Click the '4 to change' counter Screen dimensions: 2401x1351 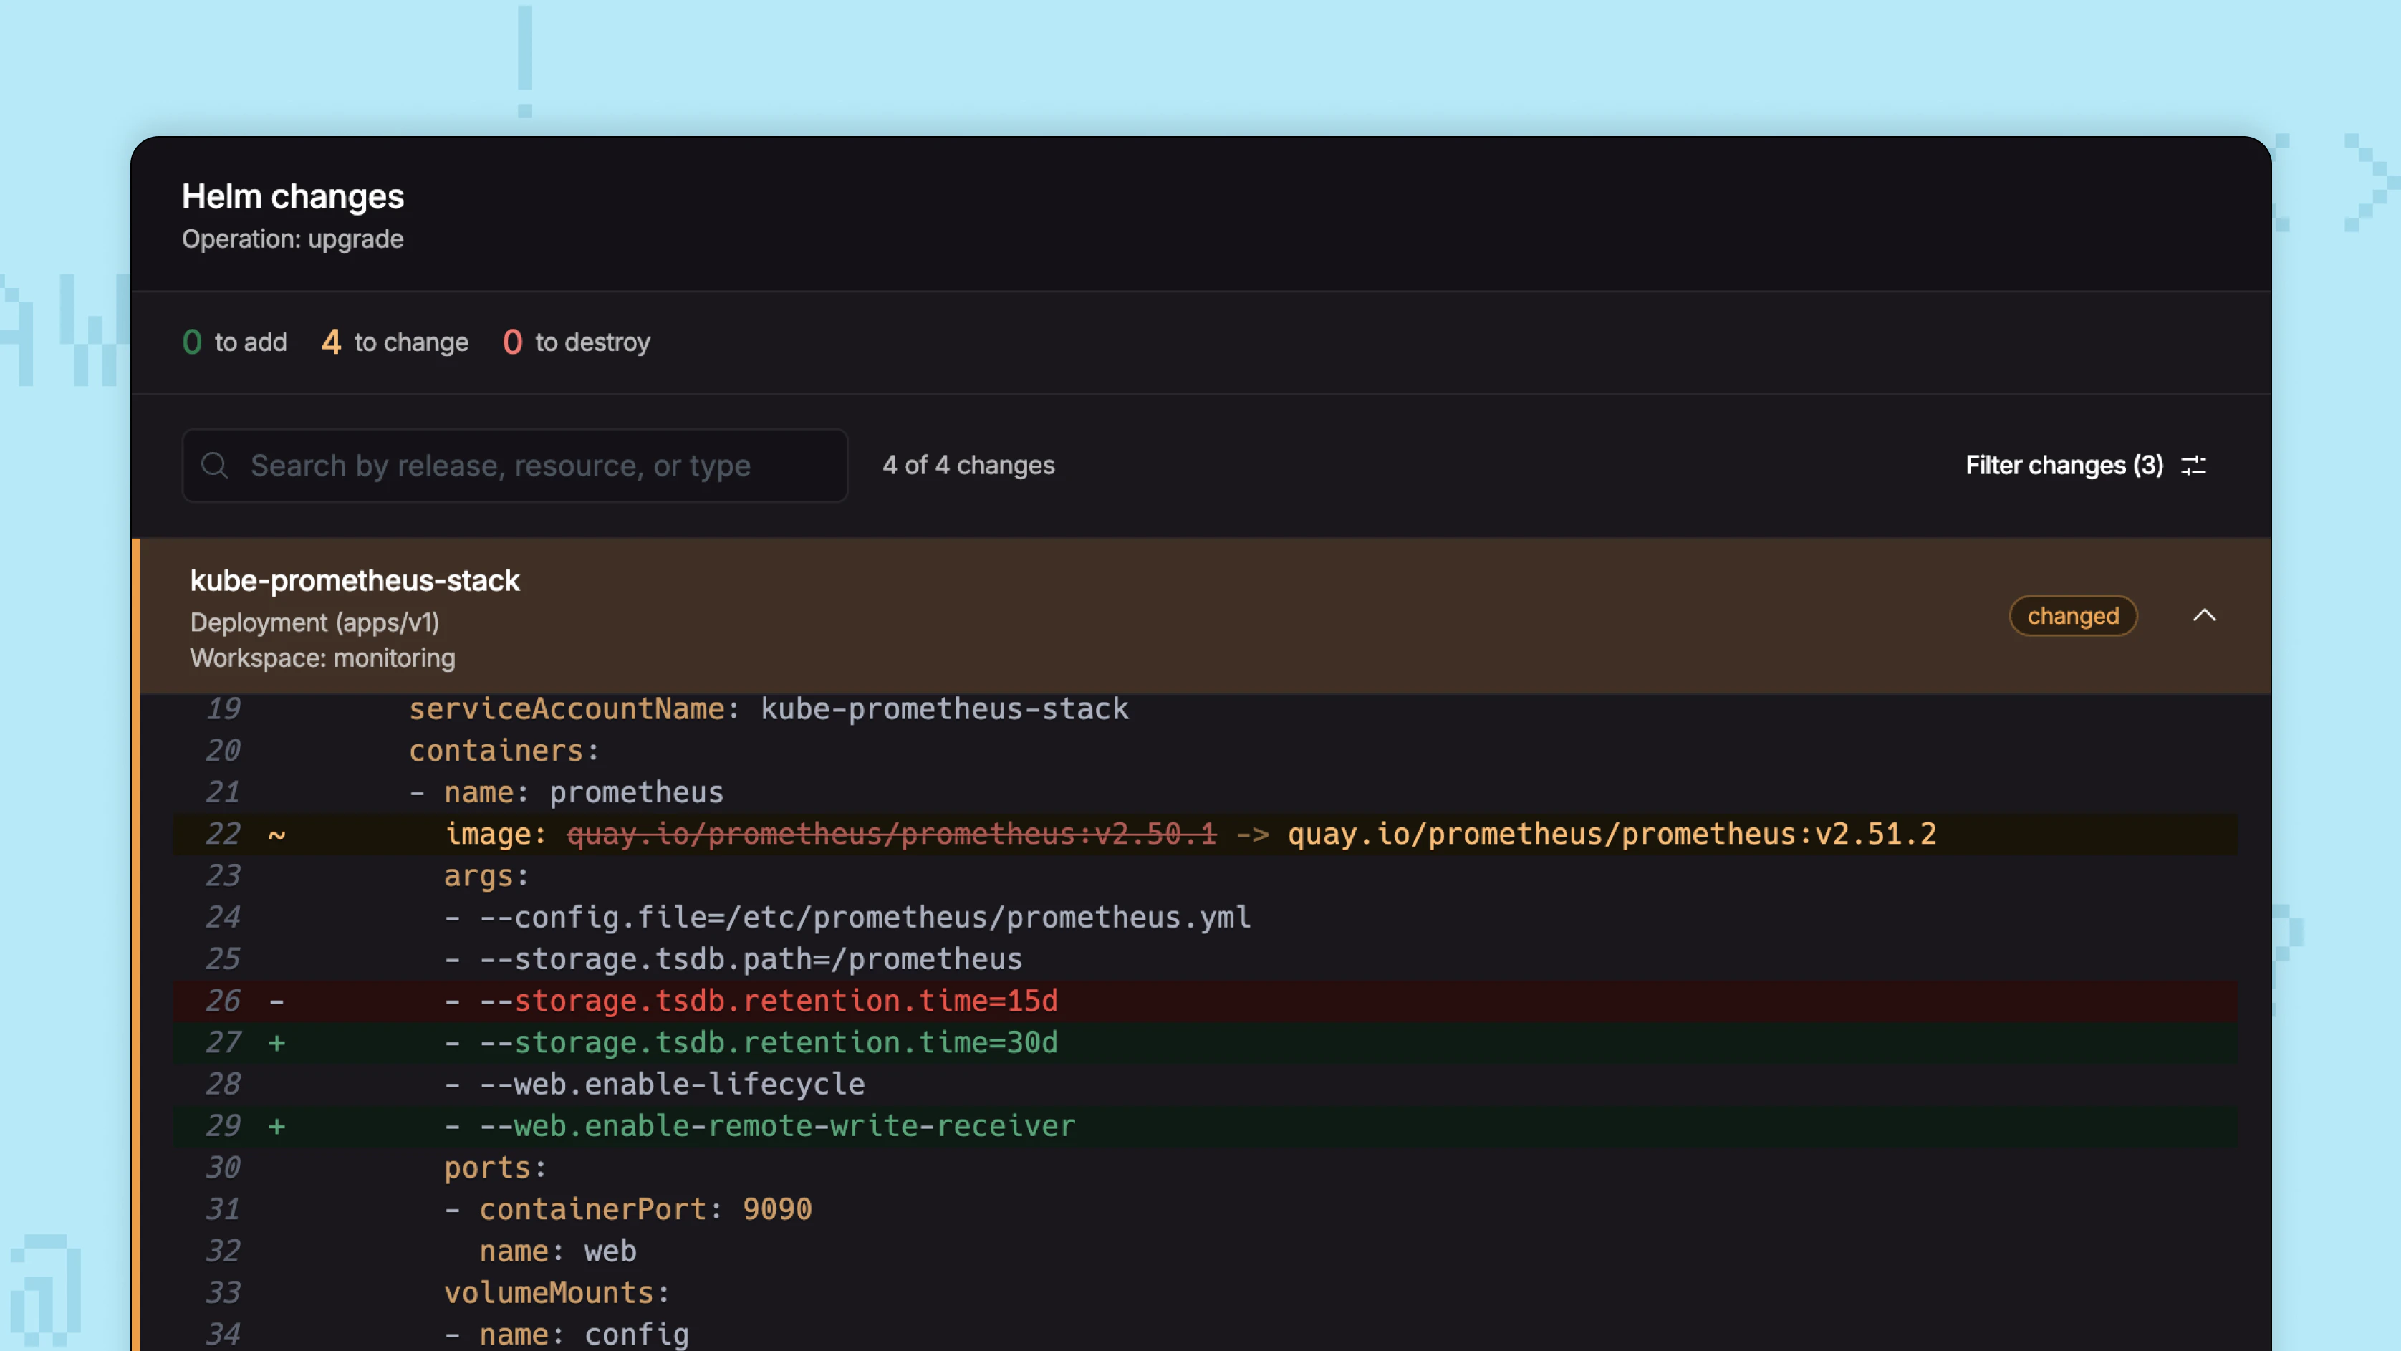tap(395, 342)
